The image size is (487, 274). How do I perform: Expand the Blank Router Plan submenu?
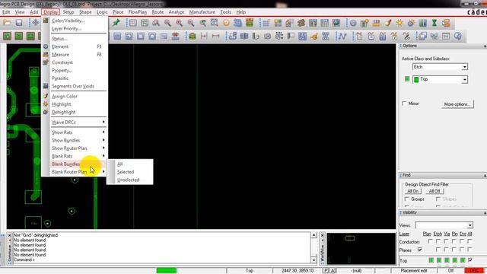[x=78, y=172]
